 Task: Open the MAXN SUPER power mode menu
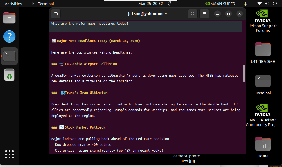(x=220, y=4)
